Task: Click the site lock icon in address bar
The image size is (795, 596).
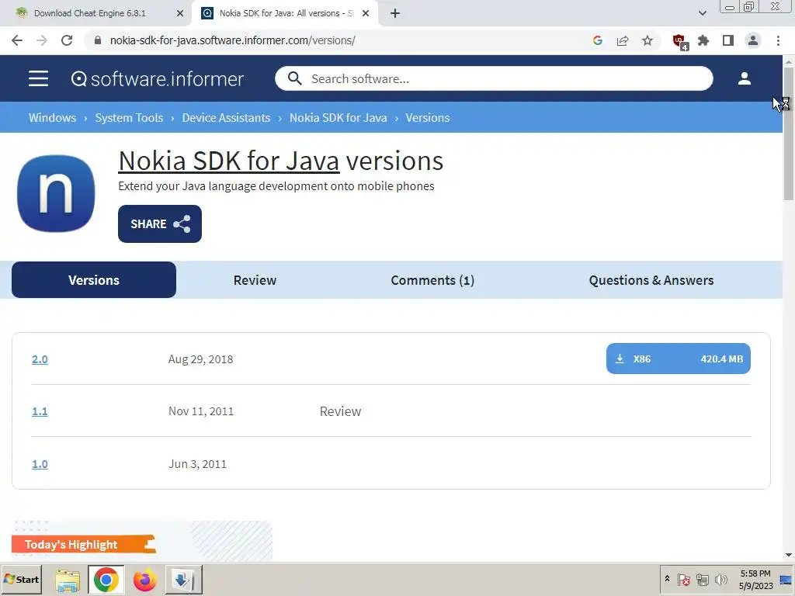Action: point(98,40)
